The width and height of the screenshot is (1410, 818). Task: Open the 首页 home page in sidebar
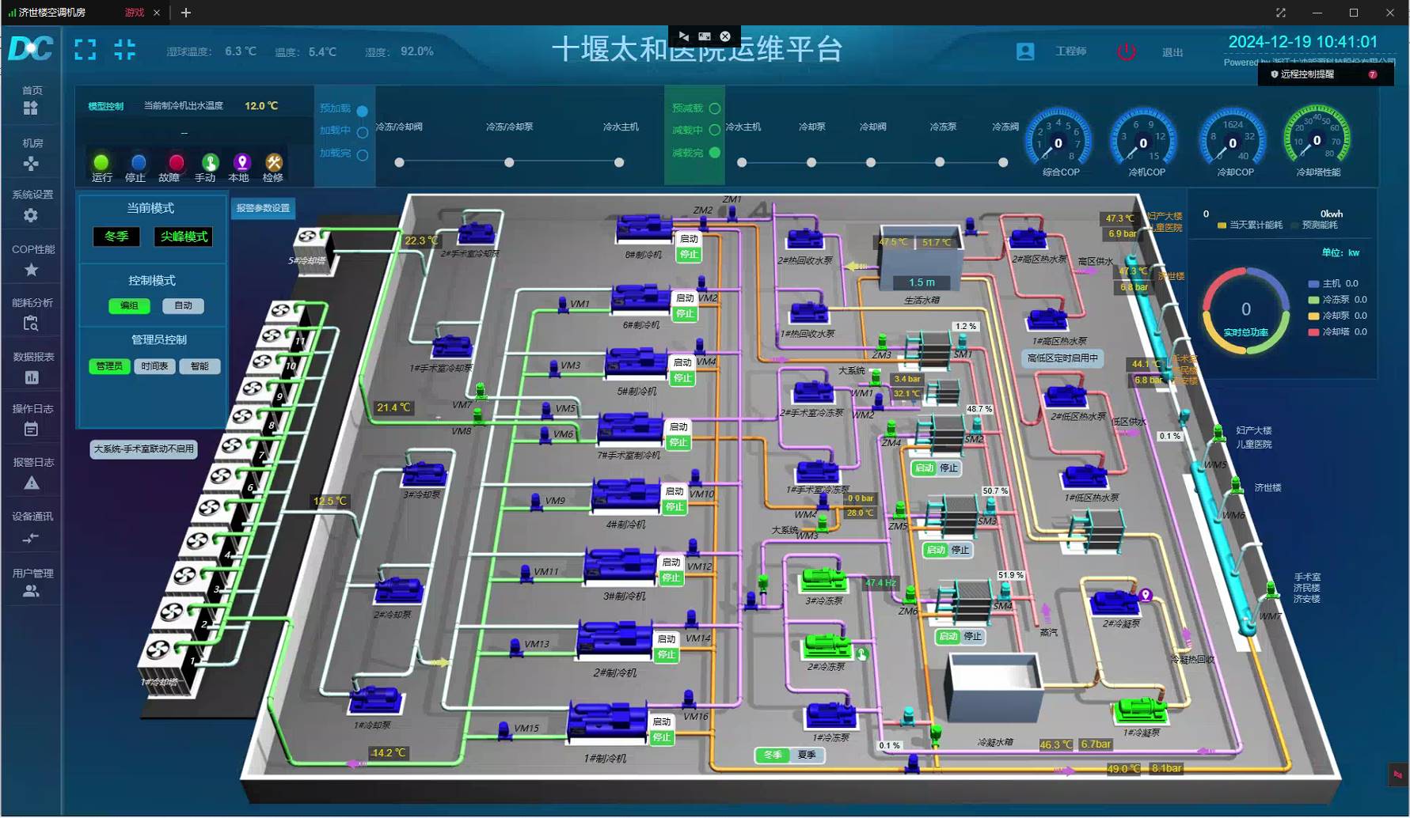click(x=32, y=100)
